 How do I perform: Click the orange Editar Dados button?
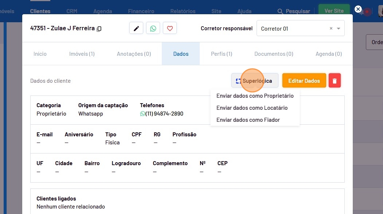tap(304, 81)
